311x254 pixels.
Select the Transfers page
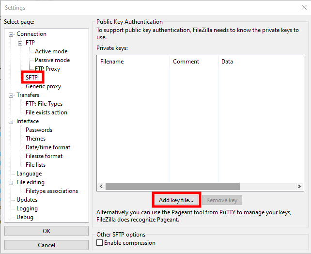(x=28, y=95)
